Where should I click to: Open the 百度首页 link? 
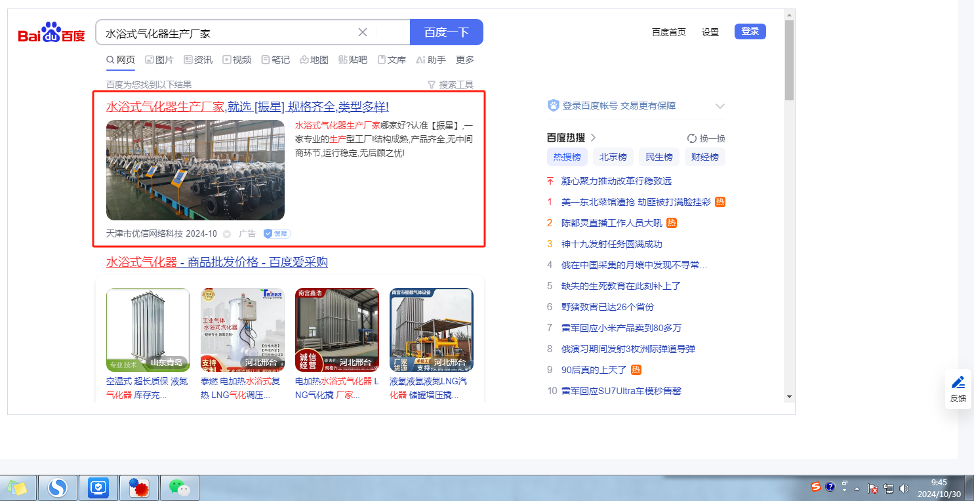(x=669, y=32)
